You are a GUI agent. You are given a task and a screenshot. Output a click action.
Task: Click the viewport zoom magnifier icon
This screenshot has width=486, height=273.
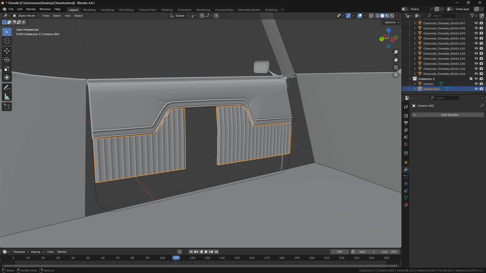pyautogui.click(x=396, y=52)
